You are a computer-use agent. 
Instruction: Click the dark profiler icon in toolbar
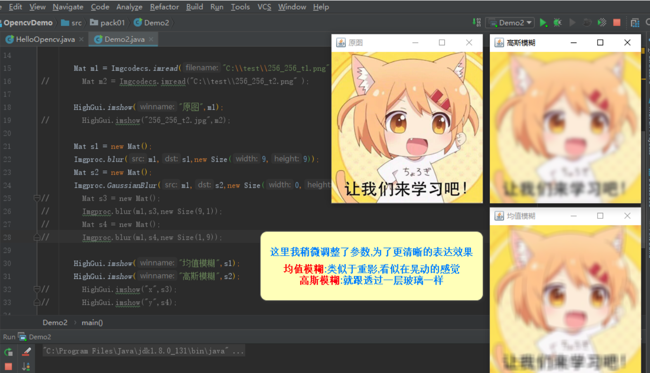point(587,22)
